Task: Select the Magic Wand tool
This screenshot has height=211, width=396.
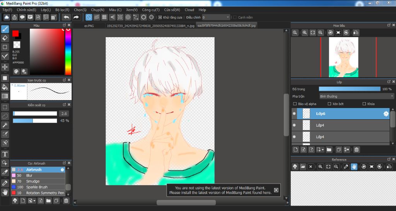Action: pos(5,125)
